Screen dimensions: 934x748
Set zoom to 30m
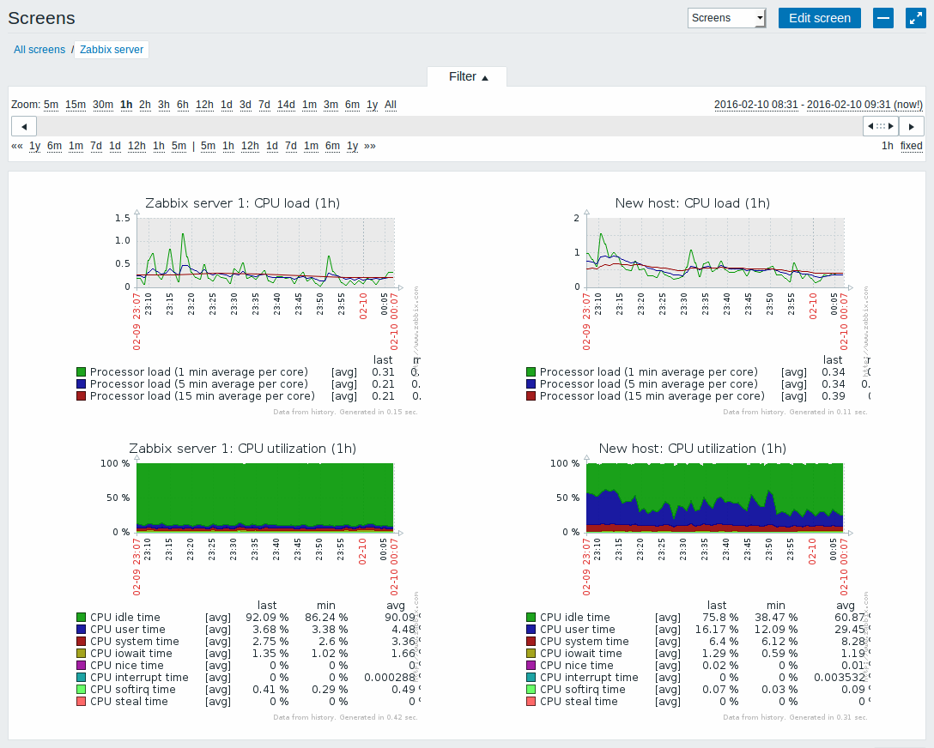click(x=103, y=105)
